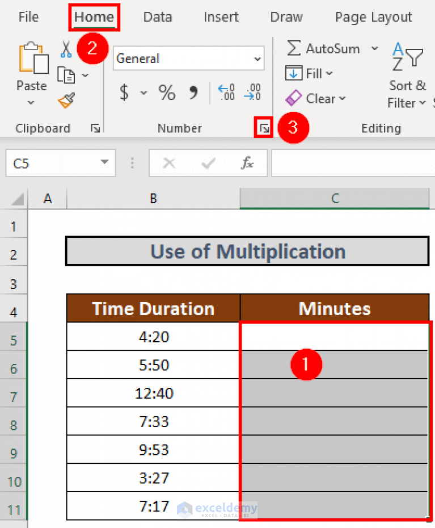435x528 pixels.
Task: Click the Cancel entry X icon
Action: click(x=169, y=164)
